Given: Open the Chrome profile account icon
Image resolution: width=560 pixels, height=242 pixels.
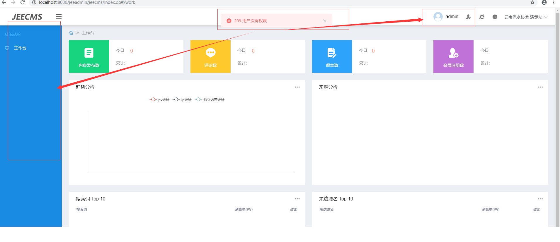Looking at the screenshot, I should 544,2.
